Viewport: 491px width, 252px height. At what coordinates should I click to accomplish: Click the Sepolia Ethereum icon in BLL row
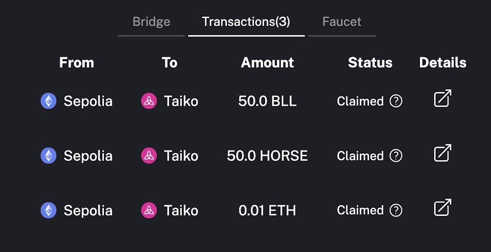[49, 101]
